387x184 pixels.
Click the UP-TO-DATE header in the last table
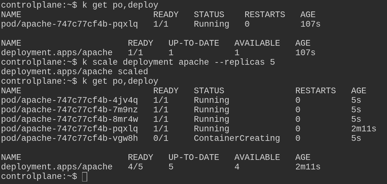click(x=193, y=158)
